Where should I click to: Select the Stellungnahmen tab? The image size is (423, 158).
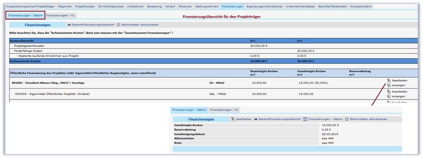207,6
